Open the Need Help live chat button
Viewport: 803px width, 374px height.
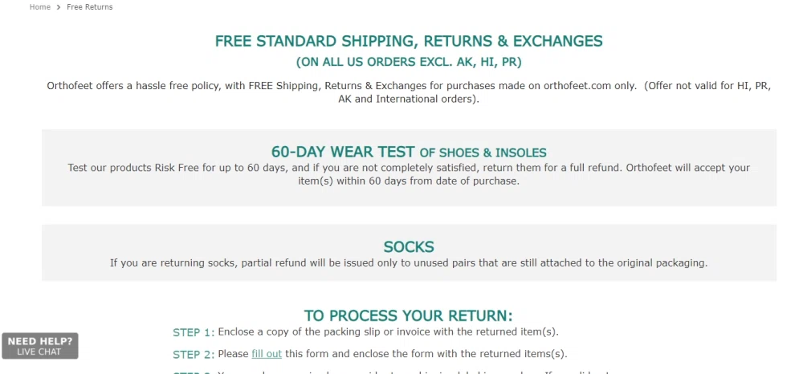coord(39,346)
